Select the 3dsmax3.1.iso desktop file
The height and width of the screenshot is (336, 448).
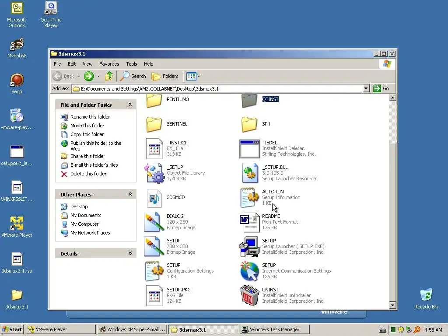[x=17, y=263]
